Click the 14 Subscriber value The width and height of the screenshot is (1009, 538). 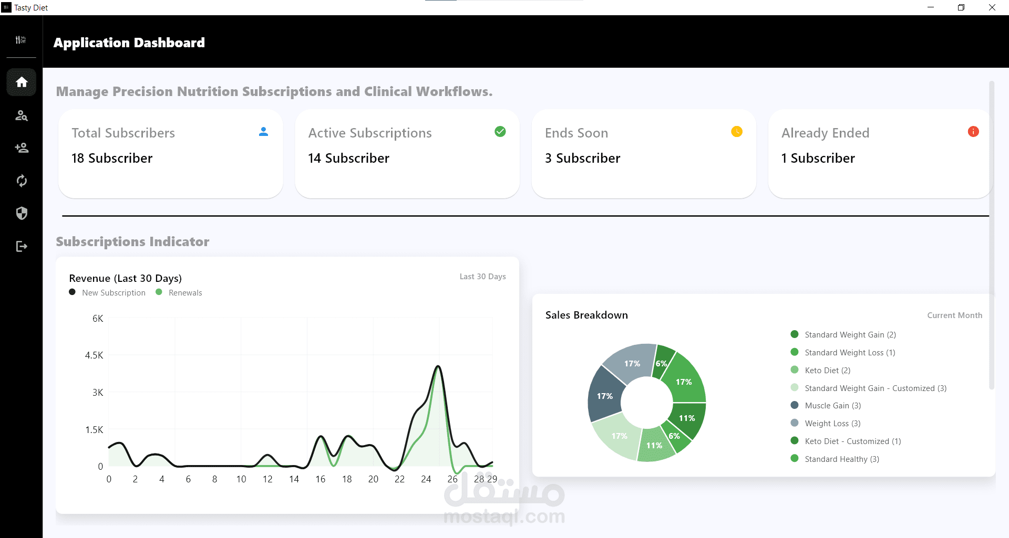348,158
